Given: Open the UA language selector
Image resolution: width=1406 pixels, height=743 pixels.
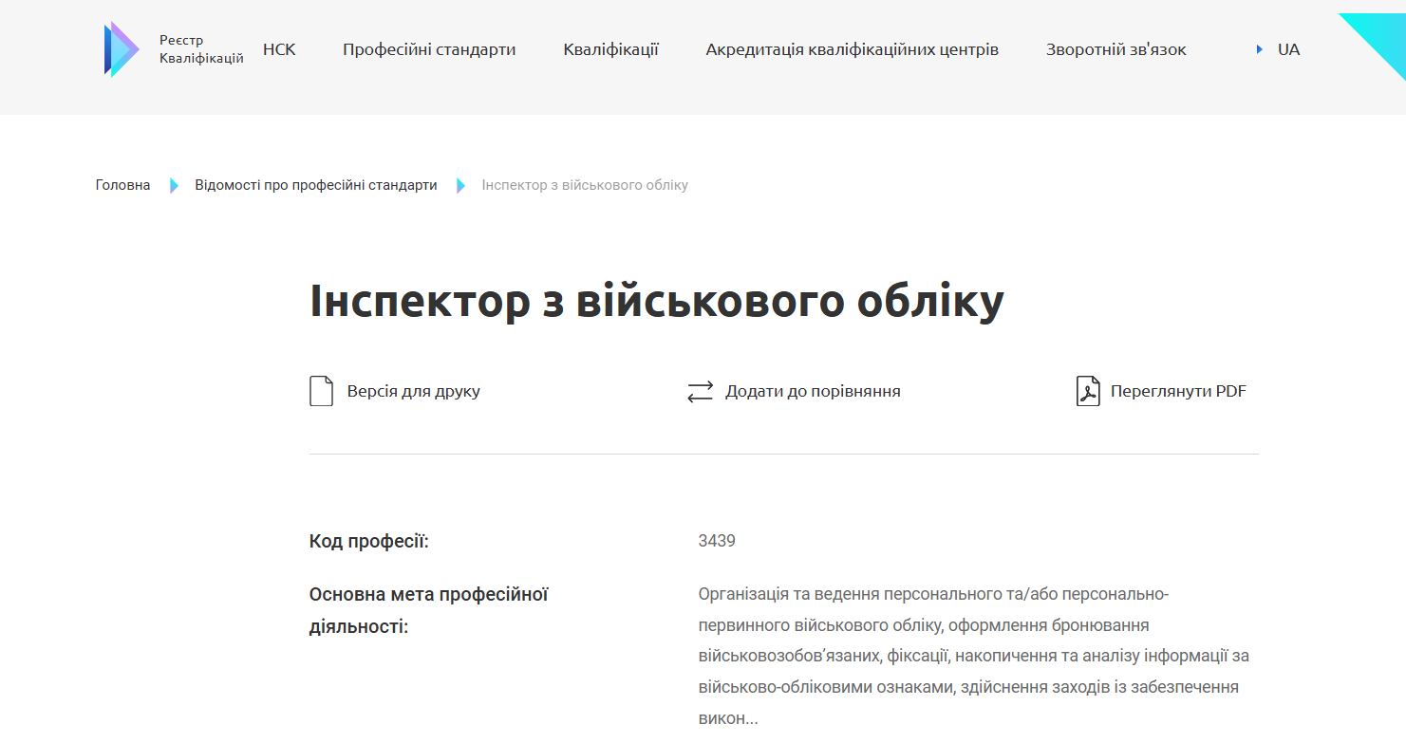Looking at the screenshot, I should pyautogui.click(x=1287, y=49).
